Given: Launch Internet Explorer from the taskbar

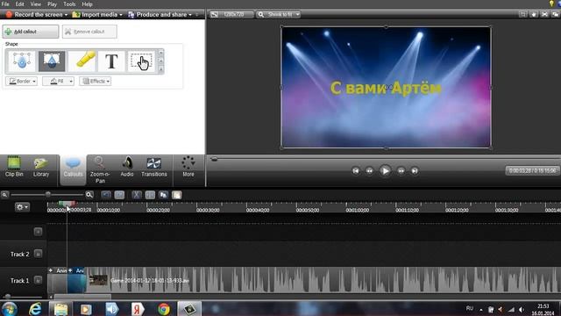Looking at the screenshot, I should point(35,309).
